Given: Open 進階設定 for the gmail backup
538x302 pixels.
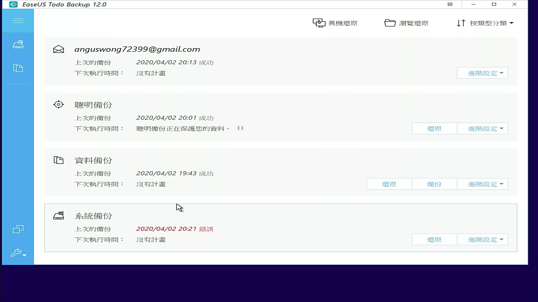Looking at the screenshot, I should (x=482, y=73).
